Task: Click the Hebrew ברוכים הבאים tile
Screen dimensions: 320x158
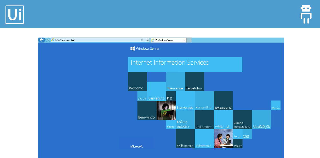Action: (223, 101)
